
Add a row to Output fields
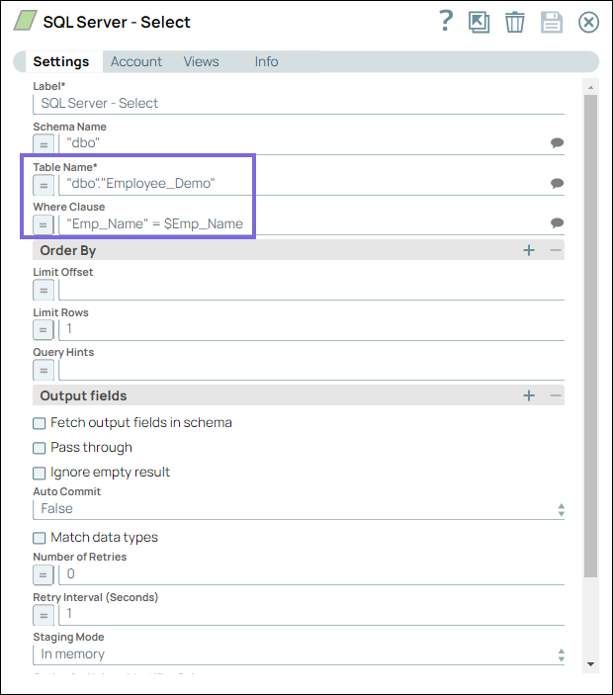pos(529,395)
